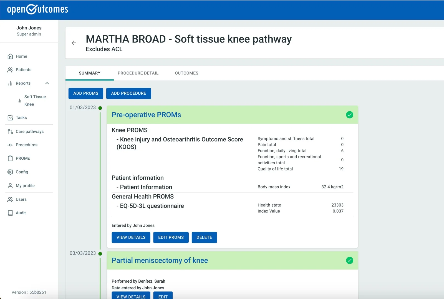Click the Tasks checkbox icon
This screenshot has height=299, width=444.
coord(10,118)
